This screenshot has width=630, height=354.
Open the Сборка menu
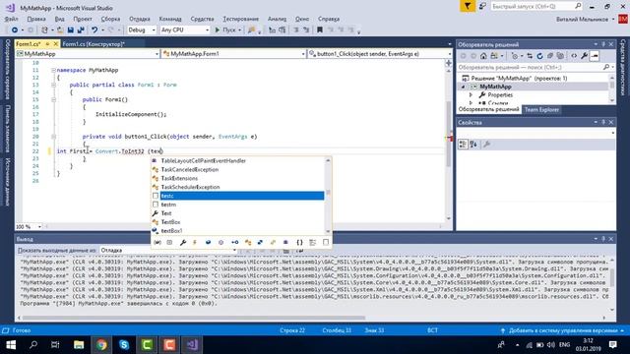(110, 19)
